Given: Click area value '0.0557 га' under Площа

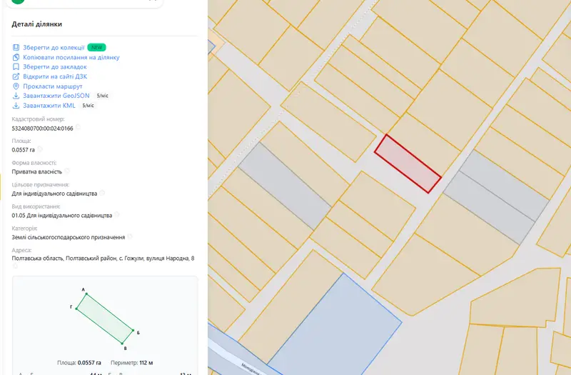Looking at the screenshot, I should (24, 150).
